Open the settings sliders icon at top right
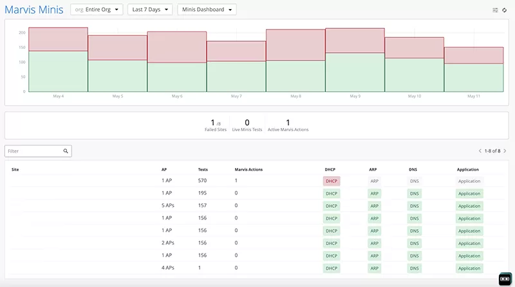 pyautogui.click(x=495, y=10)
